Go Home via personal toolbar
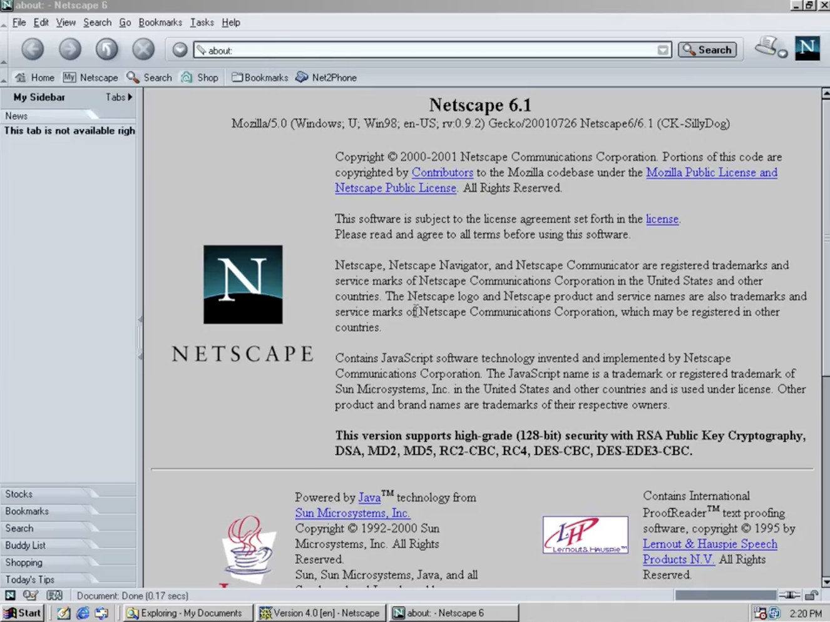The height and width of the screenshot is (622, 830). tap(35, 78)
